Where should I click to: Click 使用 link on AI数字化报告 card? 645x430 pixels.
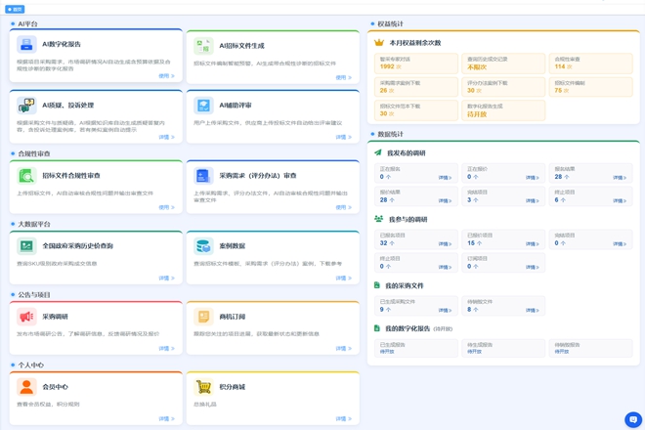click(166, 76)
